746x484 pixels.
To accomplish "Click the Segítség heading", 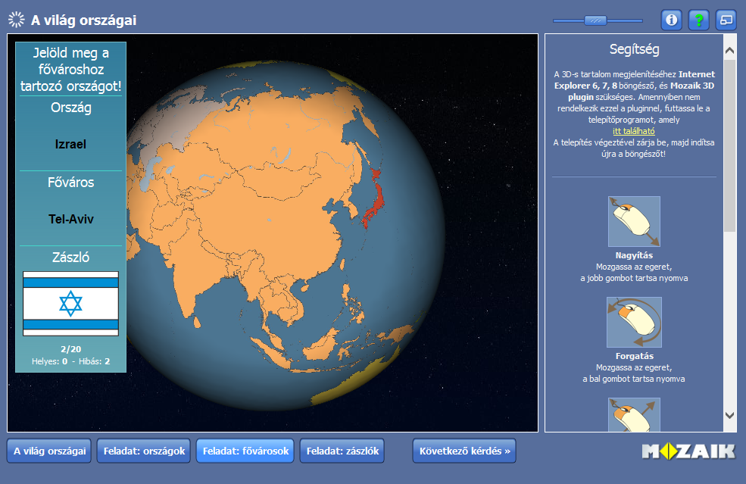I will 634,49.
